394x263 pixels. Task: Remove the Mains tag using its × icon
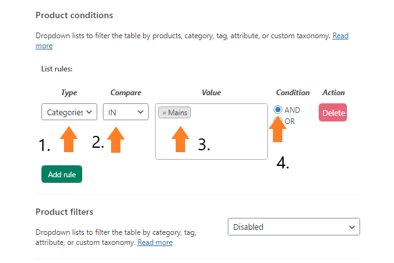164,113
